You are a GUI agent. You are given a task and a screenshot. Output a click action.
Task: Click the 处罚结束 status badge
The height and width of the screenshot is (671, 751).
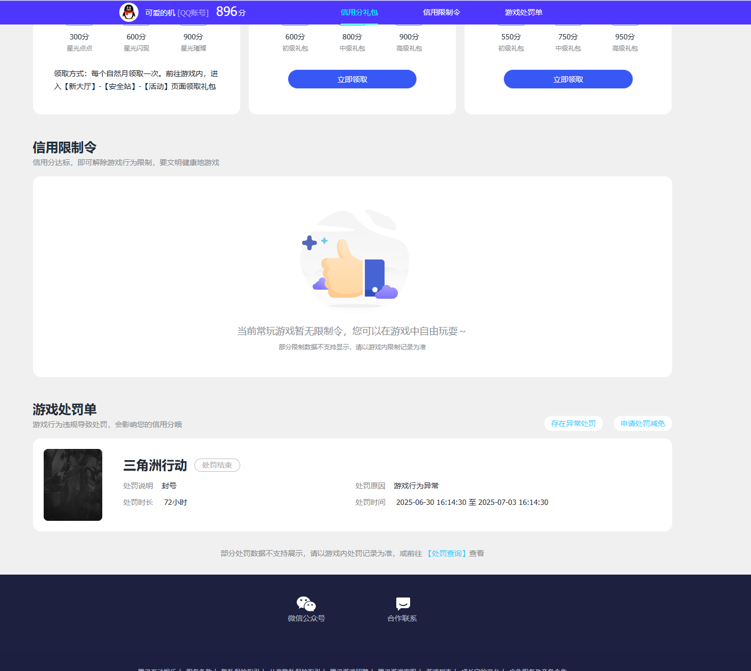pos(217,465)
